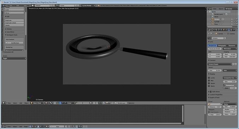Select the first properties tab icon (Render)
Image resolution: width=239 pixels, height=129 pixels.
tap(214, 30)
